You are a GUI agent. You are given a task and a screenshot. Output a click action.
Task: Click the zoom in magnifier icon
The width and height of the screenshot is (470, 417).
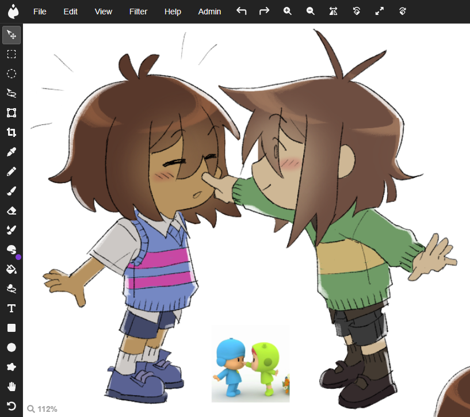click(x=287, y=11)
